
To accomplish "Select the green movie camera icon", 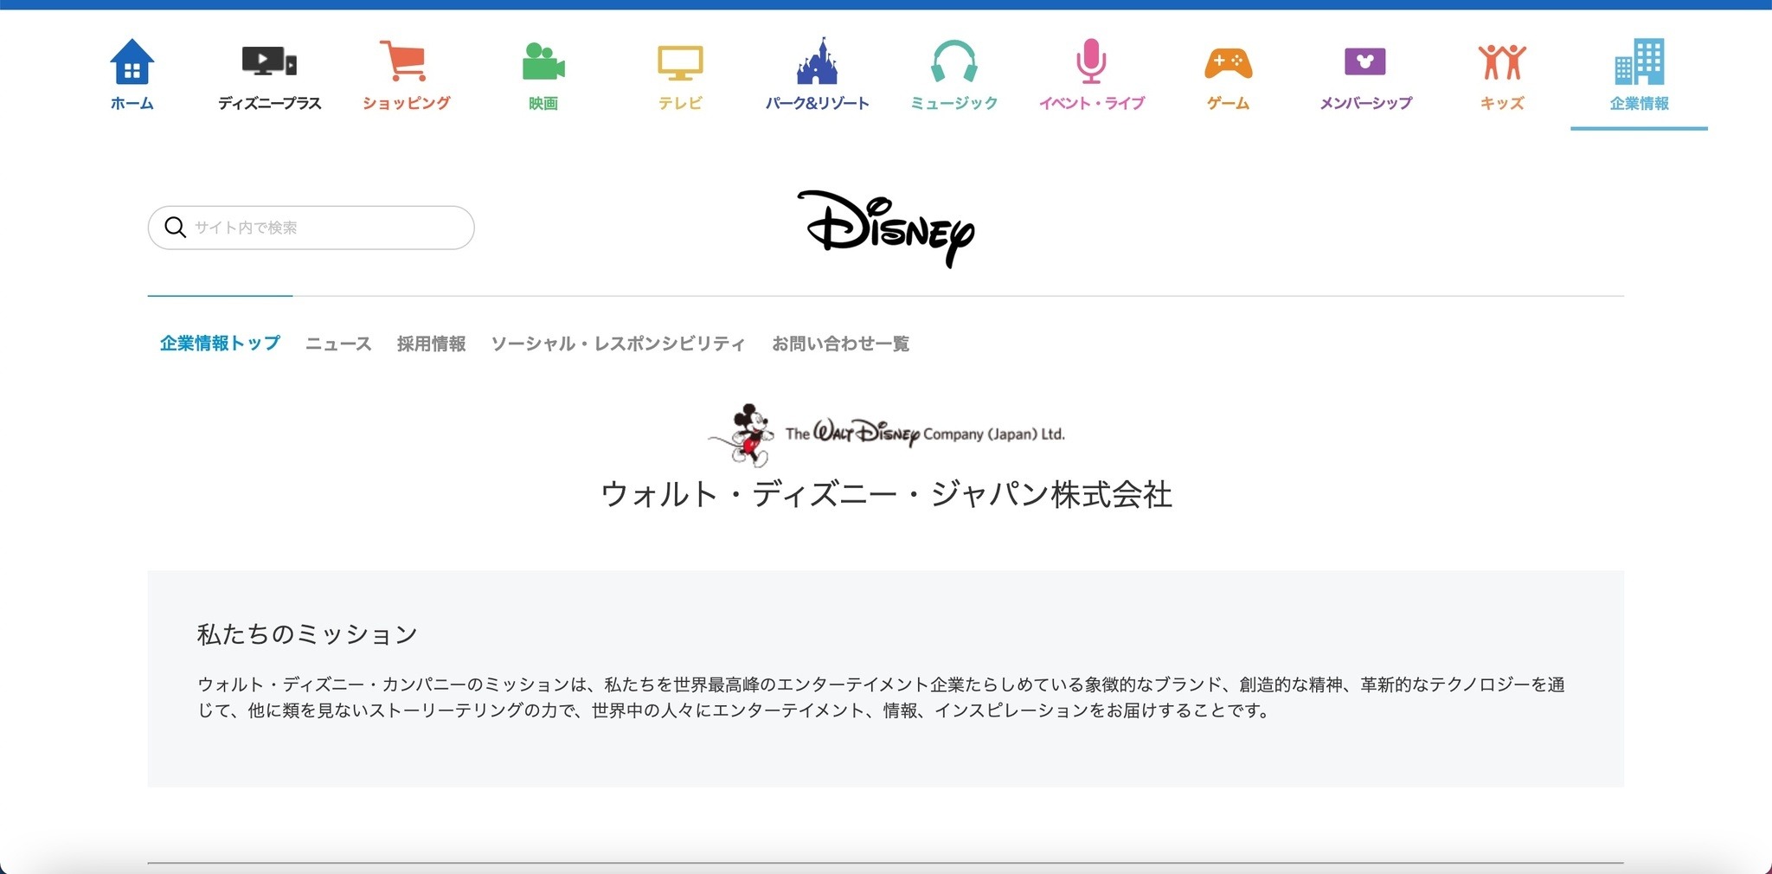I will click(x=543, y=61).
